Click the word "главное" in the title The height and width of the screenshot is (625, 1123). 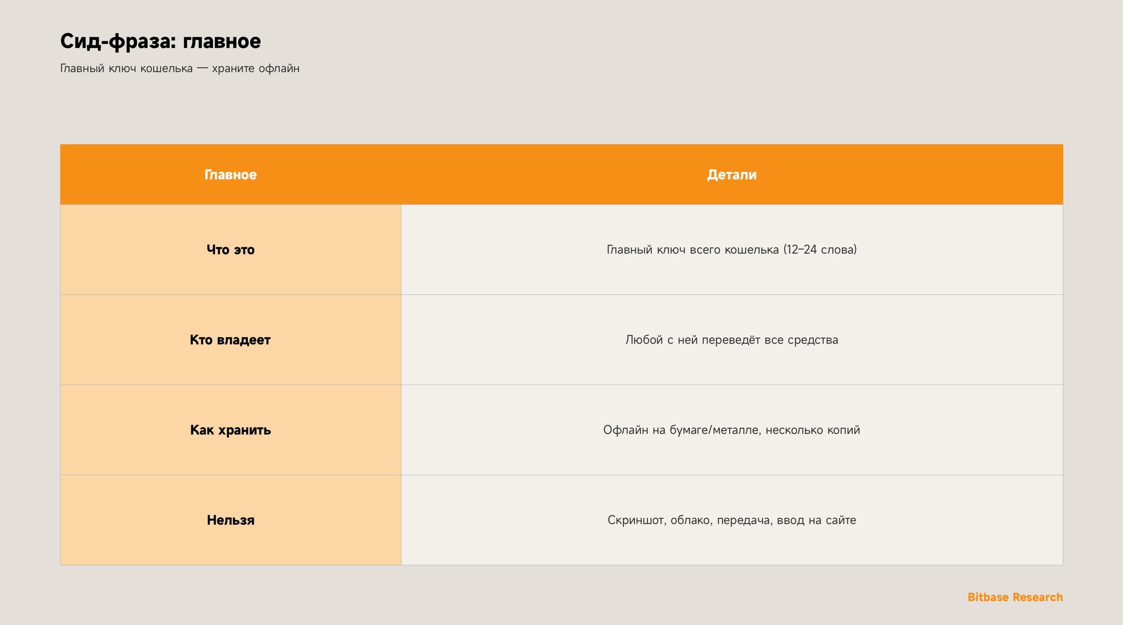(x=221, y=42)
